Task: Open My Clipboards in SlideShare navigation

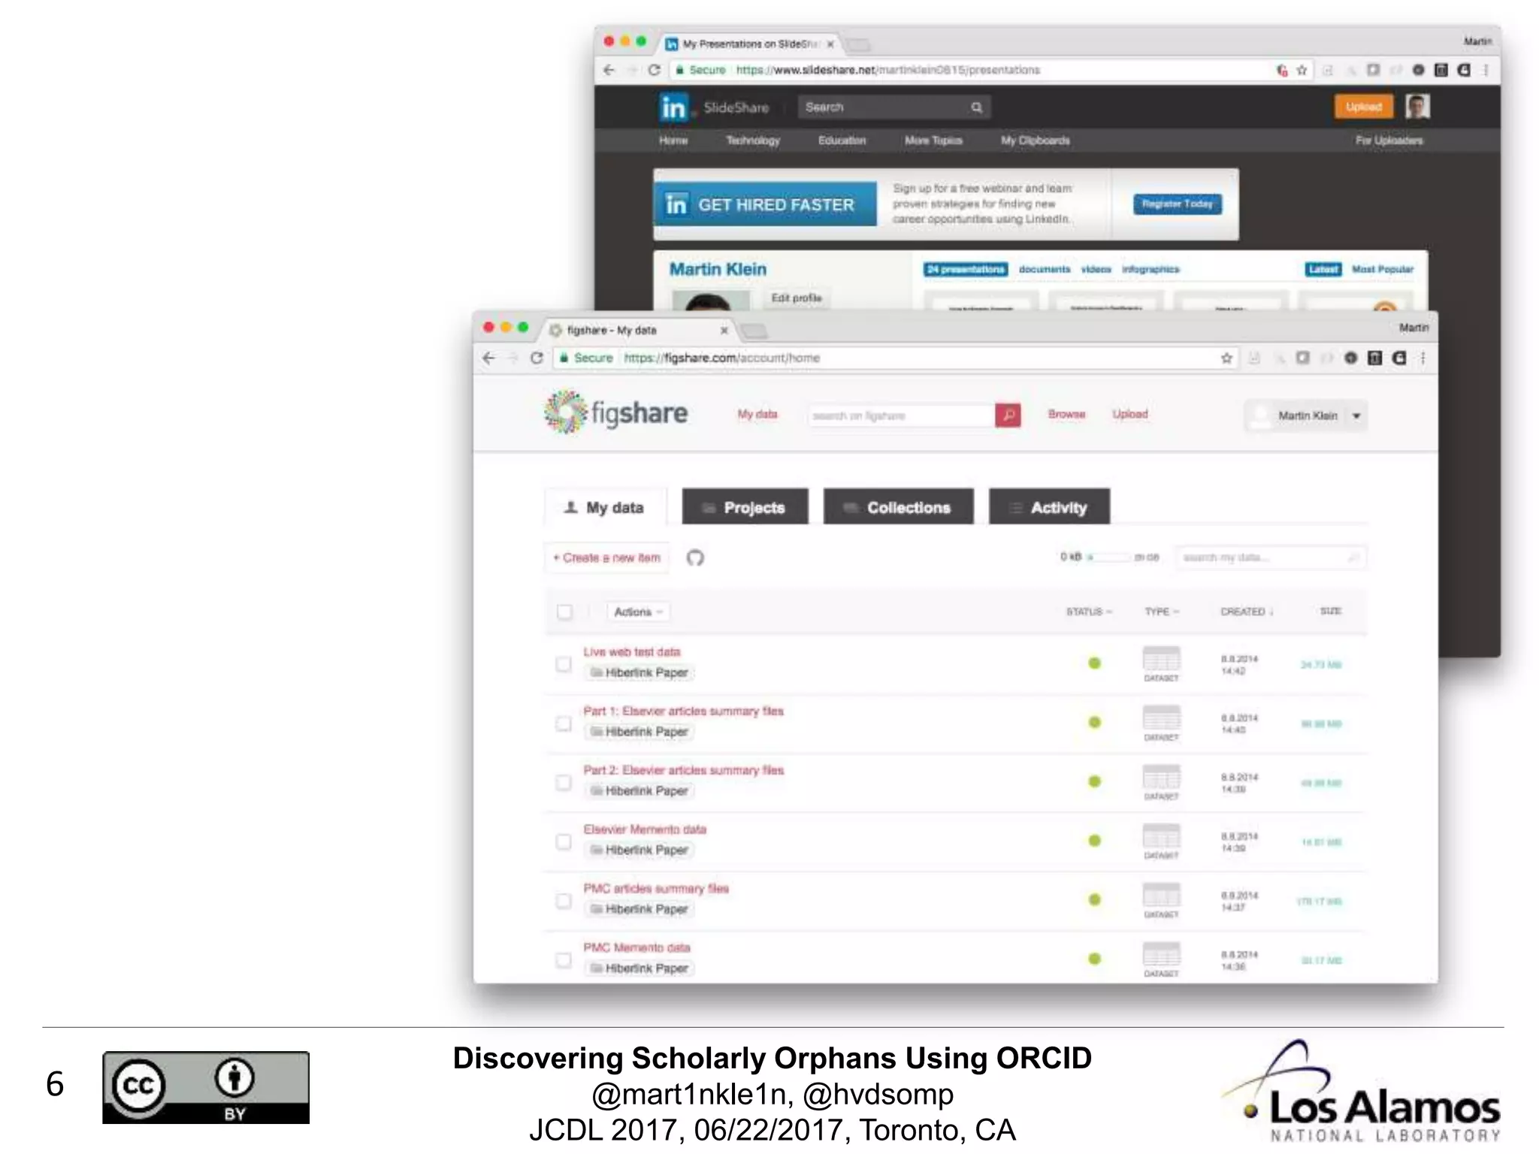Action: pyautogui.click(x=1035, y=140)
